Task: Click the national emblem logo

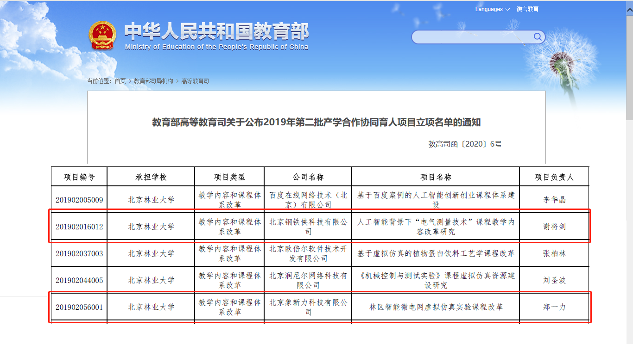Action: 103,36
